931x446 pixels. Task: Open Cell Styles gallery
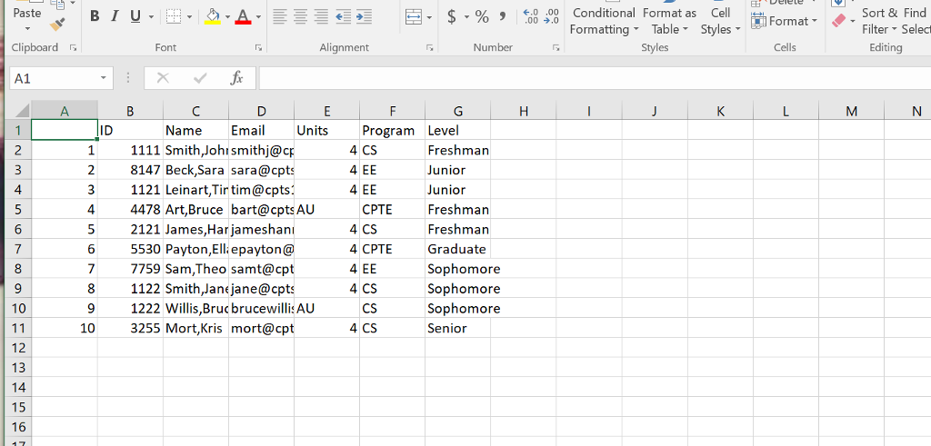click(x=720, y=21)
